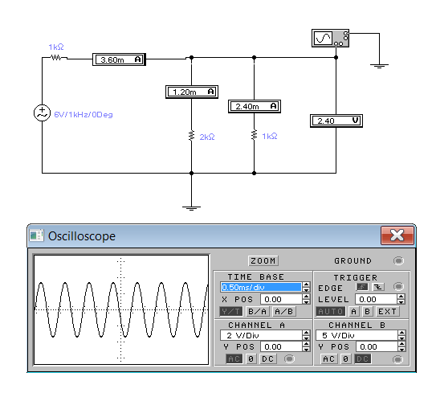
Task: Click the X POS value field
Action: tap(281, 299)
